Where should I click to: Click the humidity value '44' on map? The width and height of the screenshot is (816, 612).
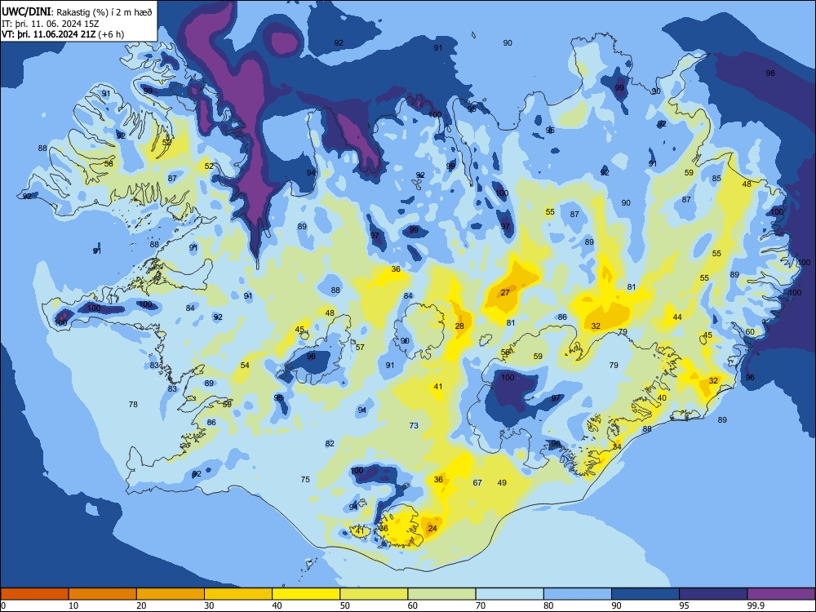[x=677, y=317]
